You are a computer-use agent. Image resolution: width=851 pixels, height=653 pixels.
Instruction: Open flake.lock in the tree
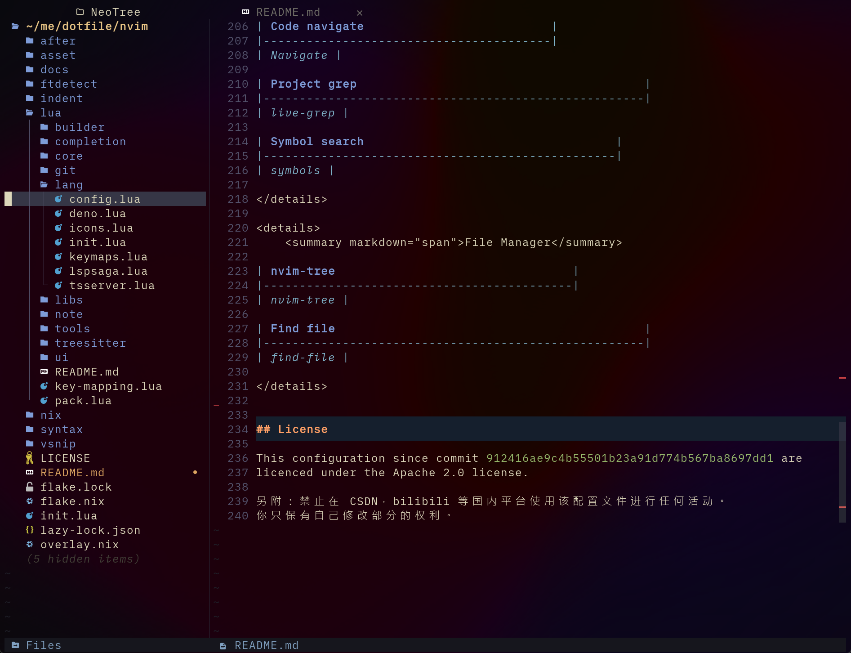pyautogui.click(x=76, y=487)
